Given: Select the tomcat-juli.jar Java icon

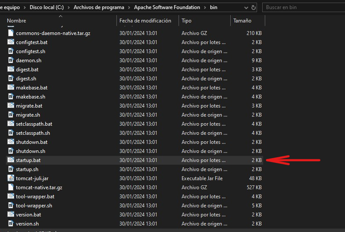Looking at the screenshot, I should coord(11,178).
